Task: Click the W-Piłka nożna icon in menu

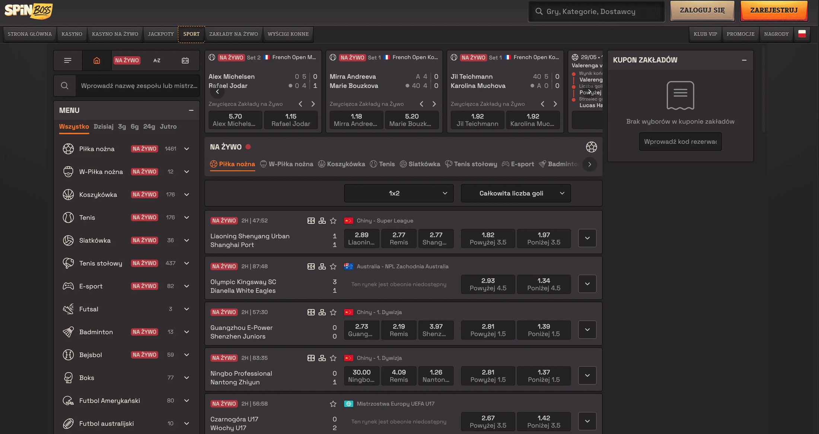Action: [68, 172]
